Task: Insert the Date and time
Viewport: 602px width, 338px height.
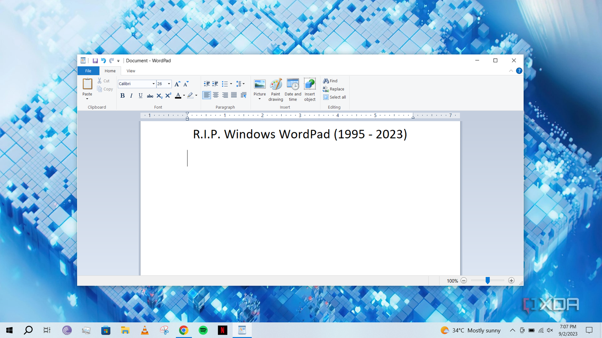Action: click(x=293, y=89)
